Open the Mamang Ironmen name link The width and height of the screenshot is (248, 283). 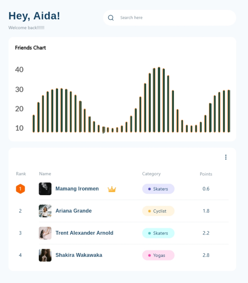tap(77, 189)
